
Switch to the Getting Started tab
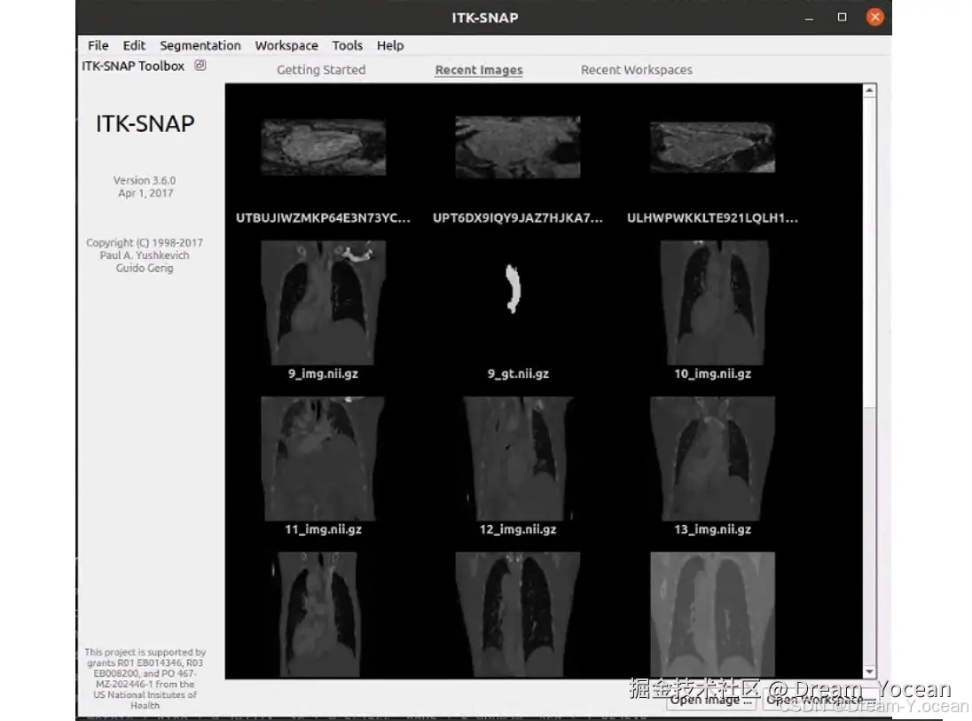point(321,70)
